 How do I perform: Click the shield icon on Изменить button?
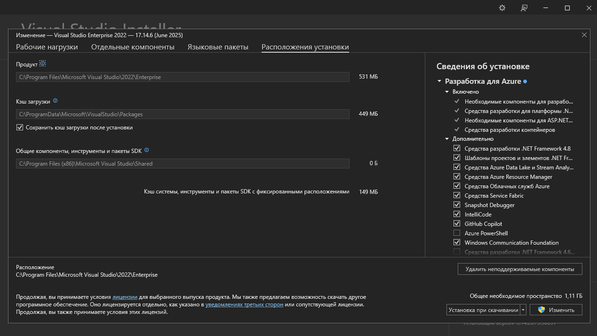[541, 310]
